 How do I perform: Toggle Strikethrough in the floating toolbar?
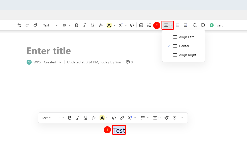(x=94, y=118)
